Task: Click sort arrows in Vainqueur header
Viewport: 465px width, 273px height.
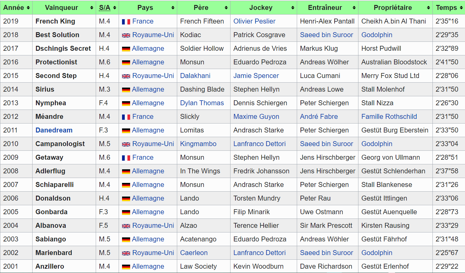Action: pos(92,8)
